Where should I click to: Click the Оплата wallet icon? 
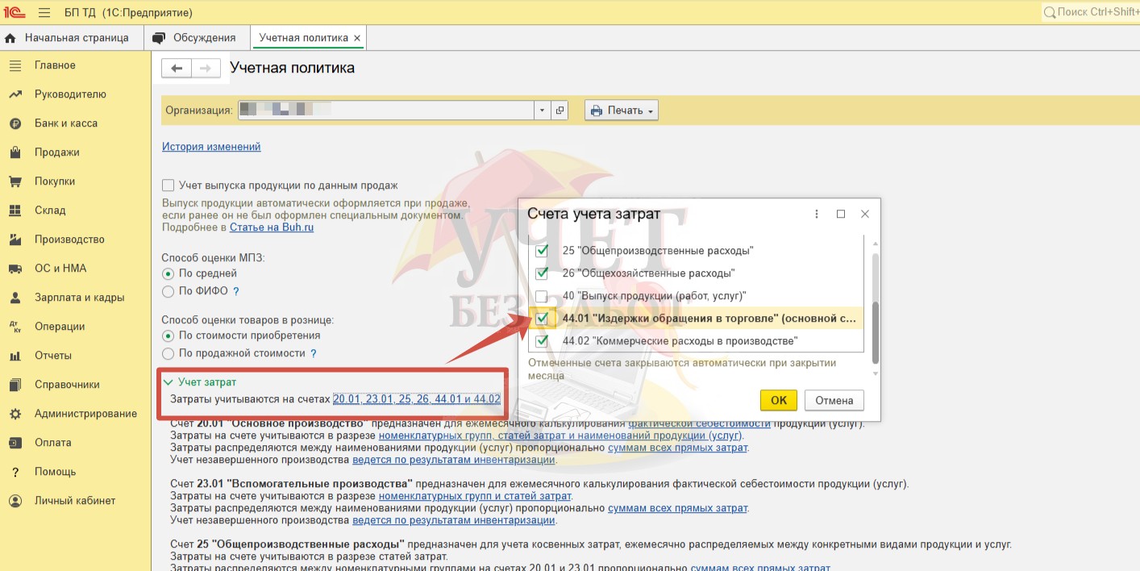15,443
